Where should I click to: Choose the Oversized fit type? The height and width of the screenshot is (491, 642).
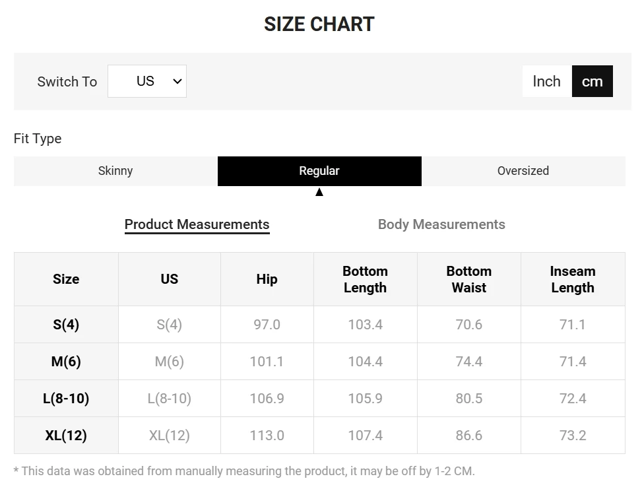pos(523,171)
